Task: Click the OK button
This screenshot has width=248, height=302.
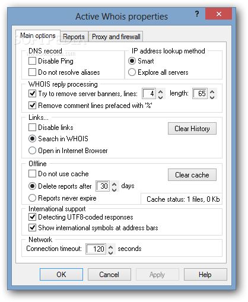Action: 61,274
